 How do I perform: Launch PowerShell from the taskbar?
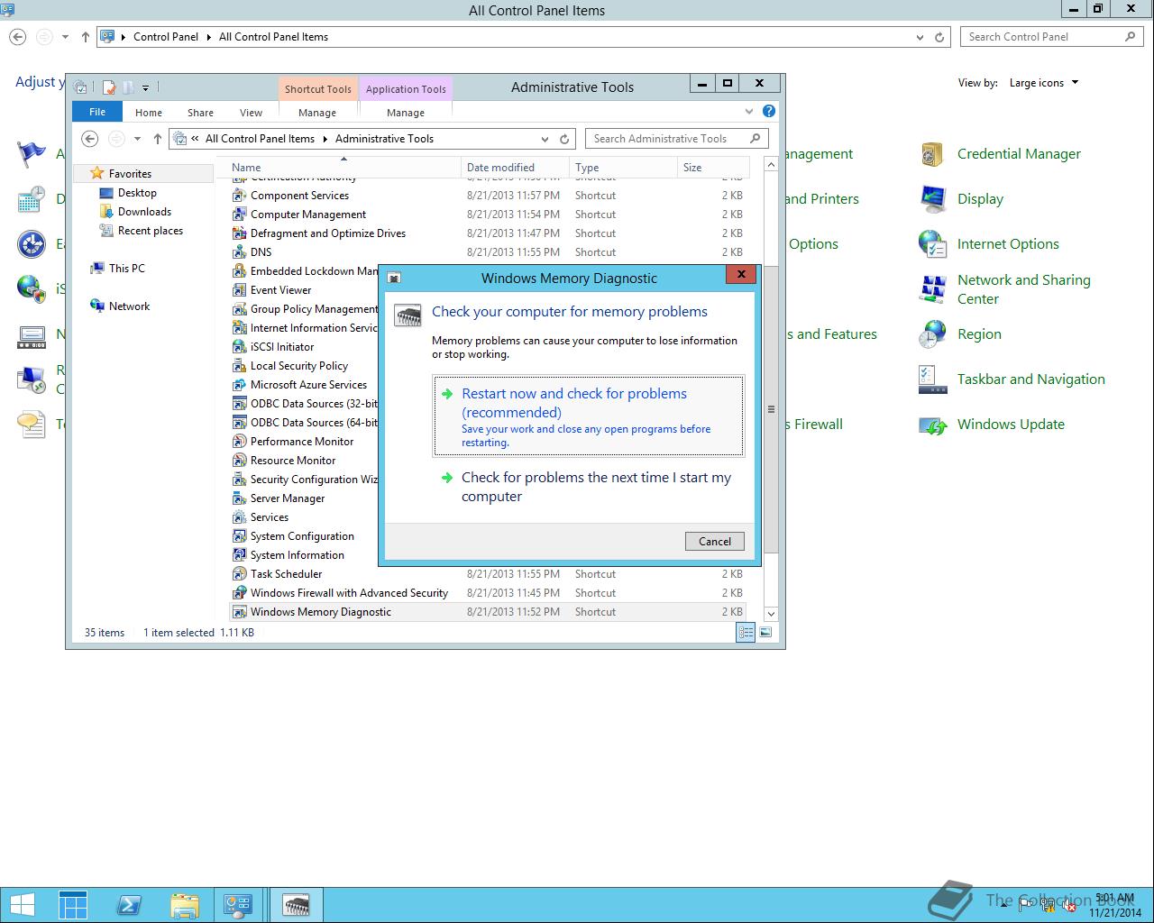[128, 905]
